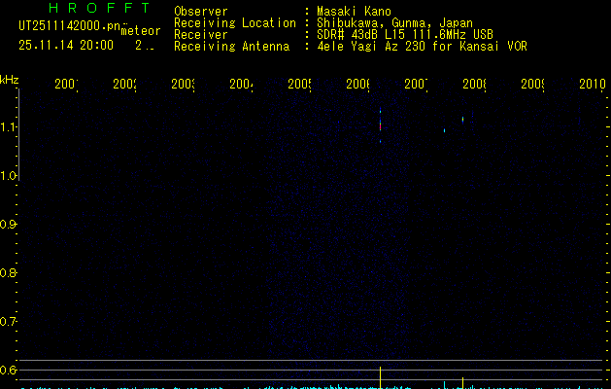Screen dimensions: 611x389
Task: Click the 0.9 frequency axis label
Action: tap(8, 225)
